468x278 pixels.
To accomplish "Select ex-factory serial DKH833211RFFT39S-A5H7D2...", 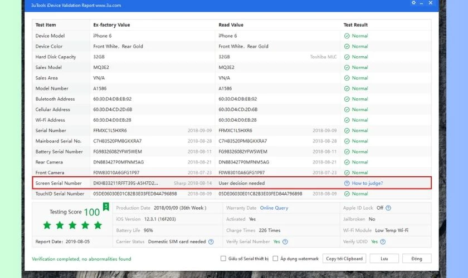I will [x=126, y=183].
